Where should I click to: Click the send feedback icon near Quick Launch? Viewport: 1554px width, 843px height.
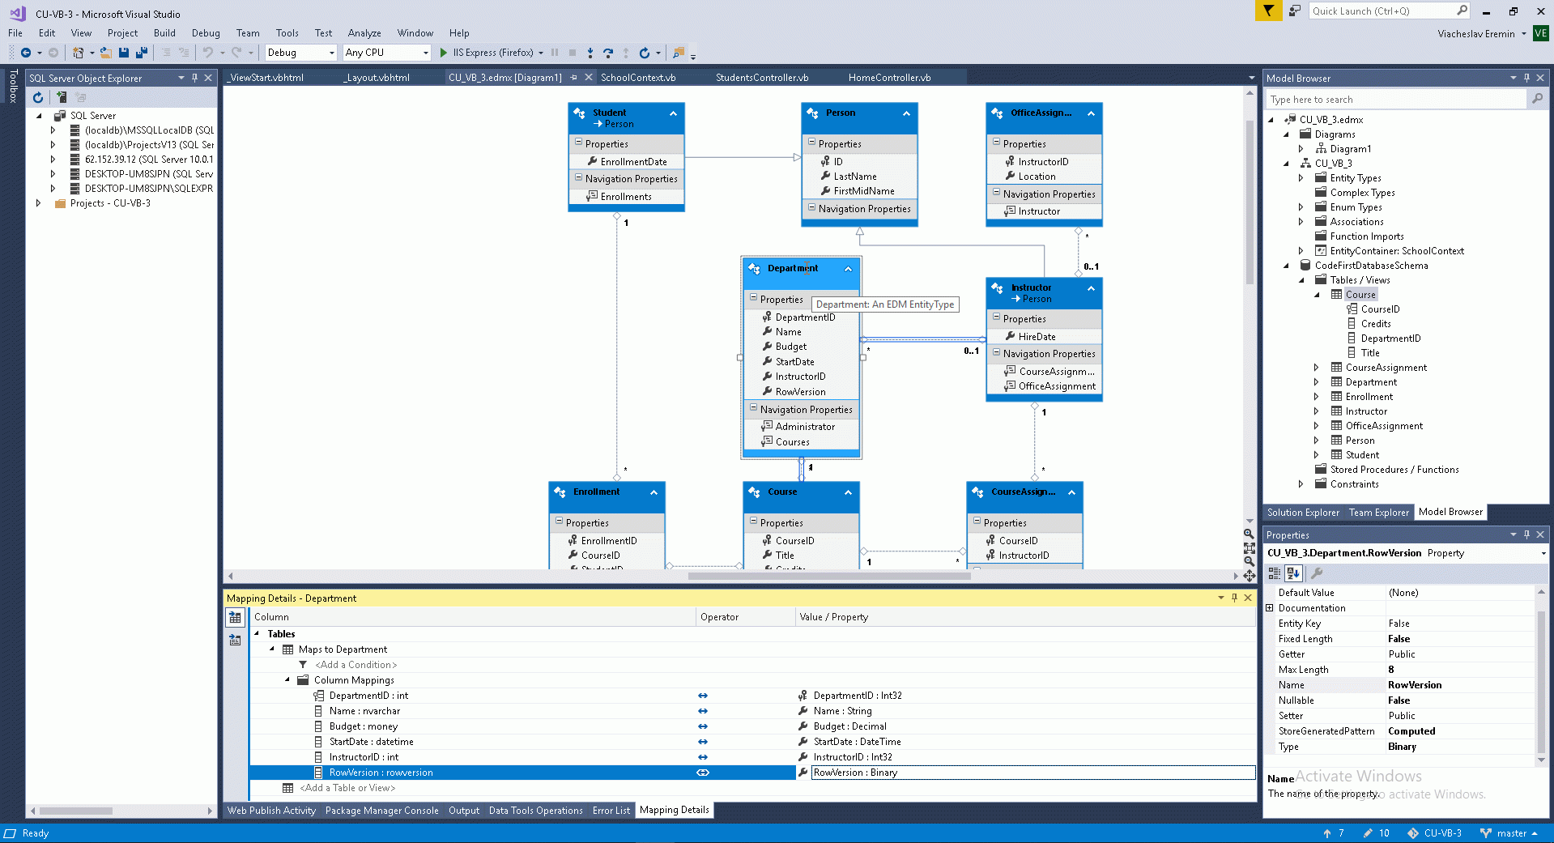coord(1295,11)
